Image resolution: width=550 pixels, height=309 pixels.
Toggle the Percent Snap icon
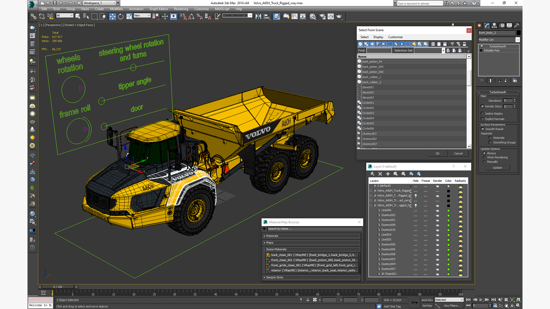[x=199, y=16]
